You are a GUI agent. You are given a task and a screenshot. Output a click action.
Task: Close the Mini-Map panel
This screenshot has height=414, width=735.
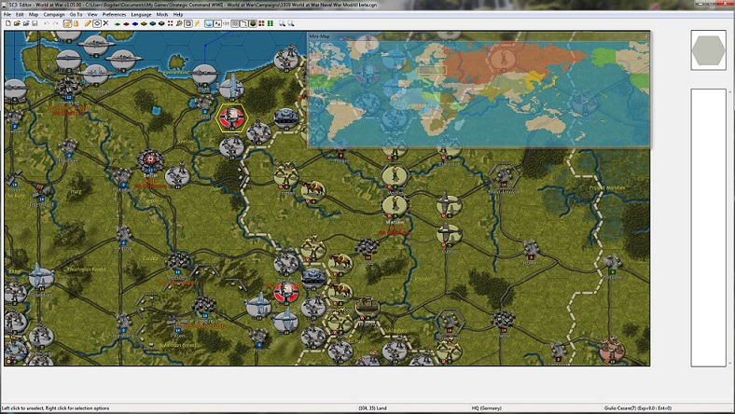pyautogui.click(x=646, y=36)
